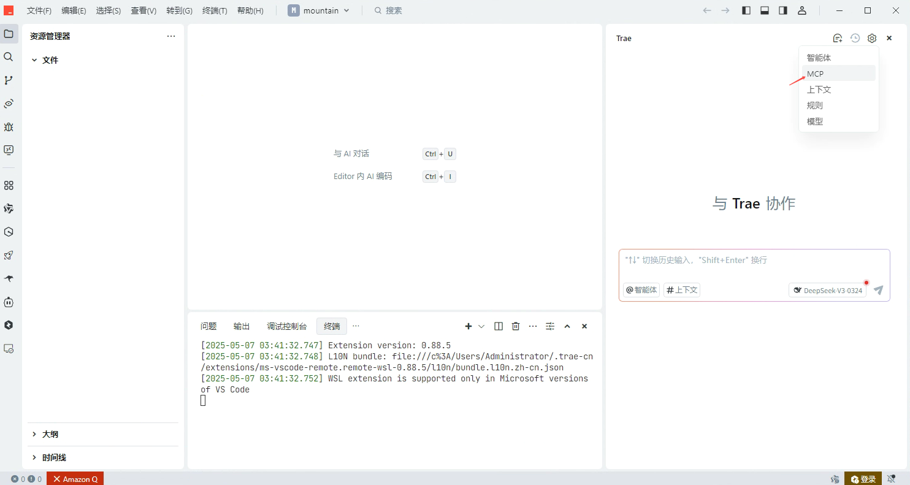Click errors and warnings count in status bar

(x=26, y=479)
